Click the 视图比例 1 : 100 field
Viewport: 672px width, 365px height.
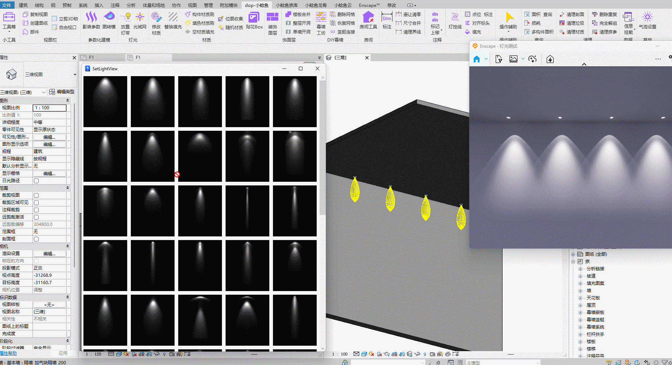tap(50, 108)
